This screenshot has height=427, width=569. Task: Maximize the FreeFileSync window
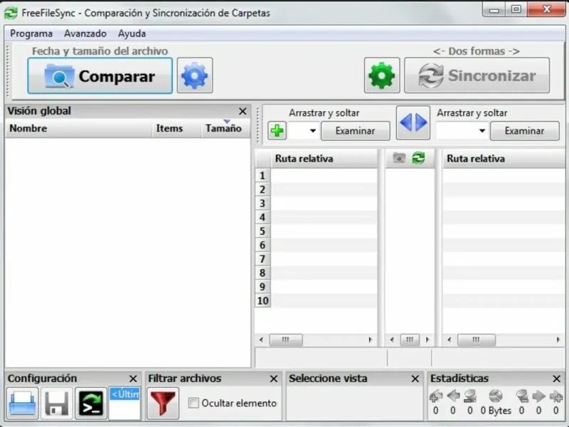516,10
